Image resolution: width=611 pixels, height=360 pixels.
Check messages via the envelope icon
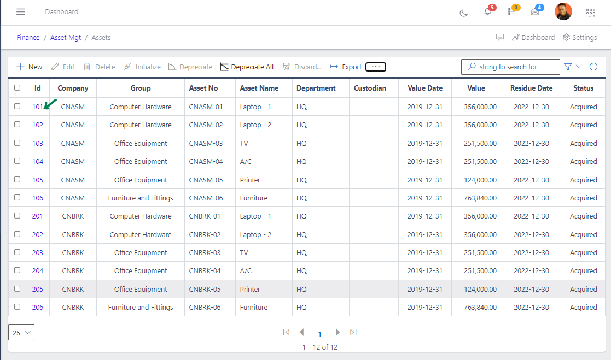[x=534, y=13]
